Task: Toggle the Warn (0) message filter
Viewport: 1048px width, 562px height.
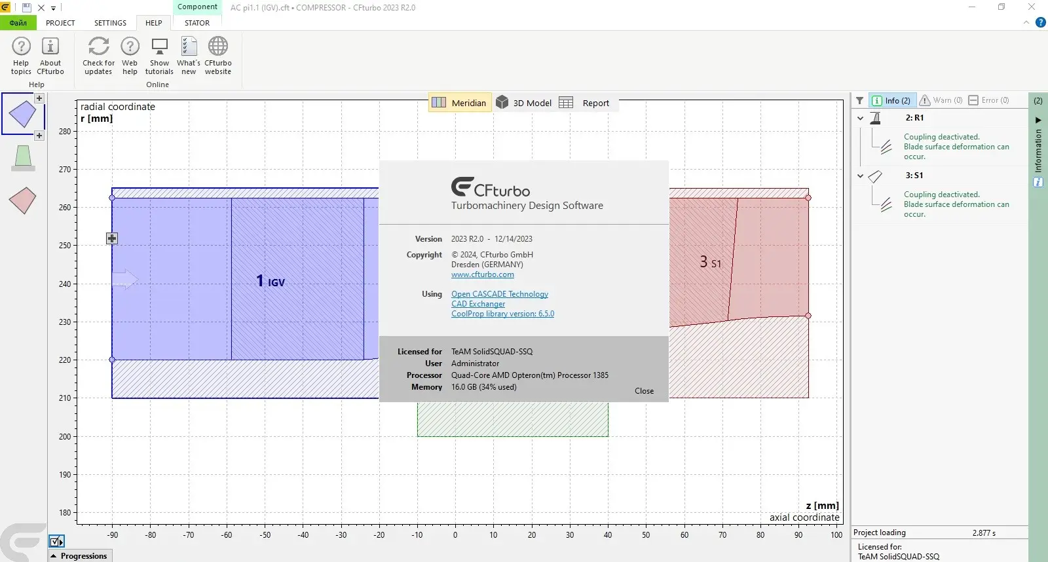Action: (x=941, y=100)
